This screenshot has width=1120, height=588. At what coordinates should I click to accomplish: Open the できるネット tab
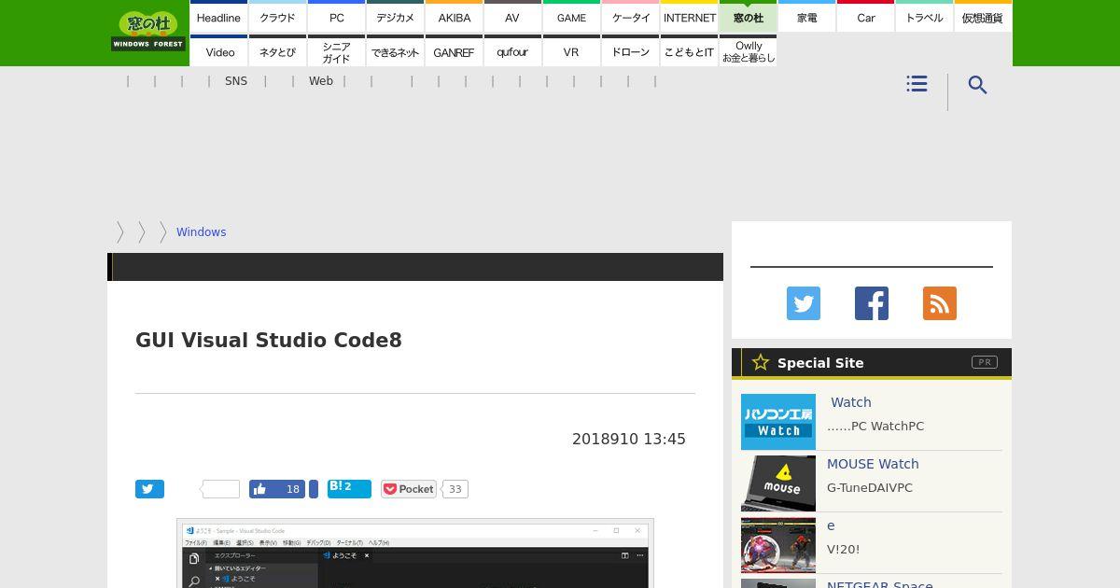point(395,51)
